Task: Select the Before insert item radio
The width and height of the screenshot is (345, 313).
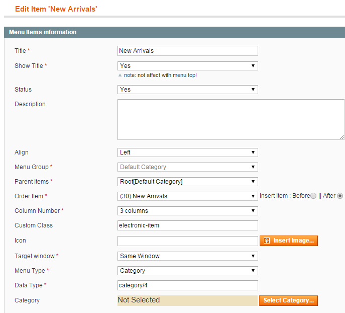Action: pos(313,196)
